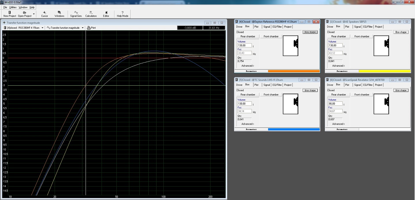The image size is (415, 200).
Task: Click Volume field in TC Sounds window
Action: coord(244,103)
